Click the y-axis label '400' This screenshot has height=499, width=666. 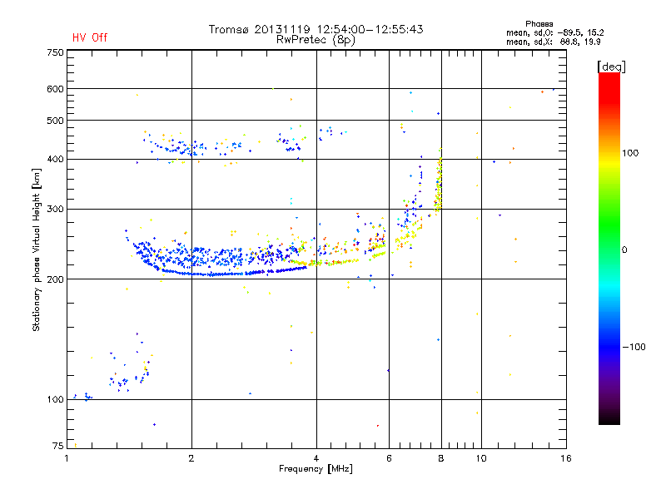tap(55, 160)
